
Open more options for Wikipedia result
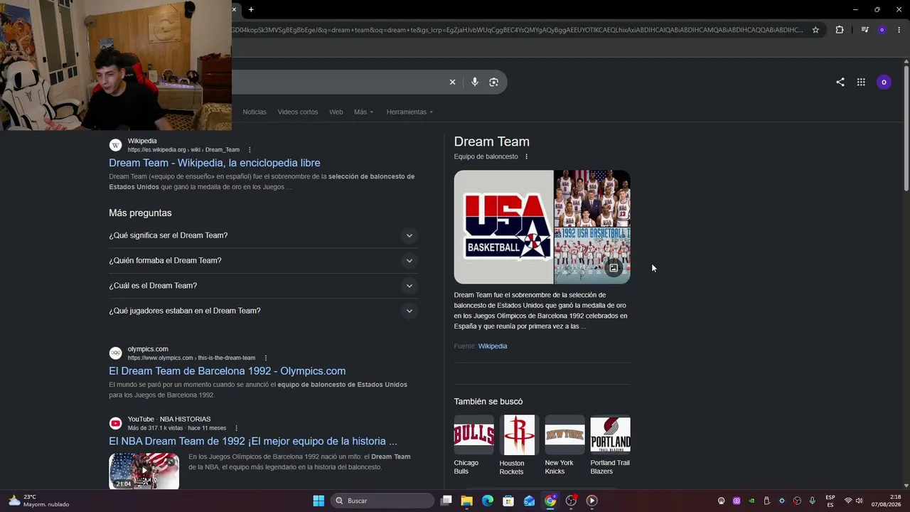point(250,150)
